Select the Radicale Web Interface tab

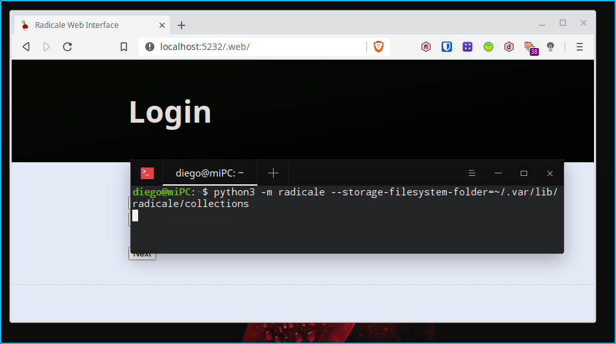tap(77, 25)
